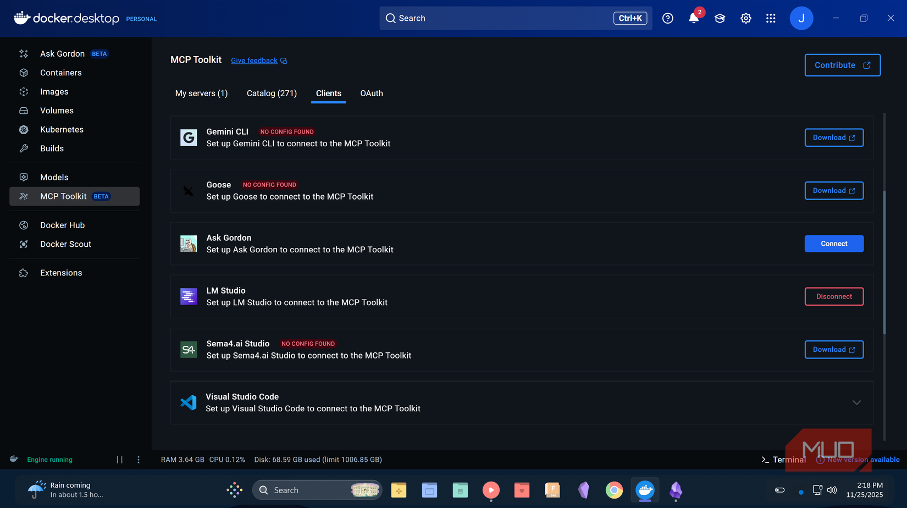907x508 pixels.
Task: Download Gemini CLI client
Action: [834, 137]
